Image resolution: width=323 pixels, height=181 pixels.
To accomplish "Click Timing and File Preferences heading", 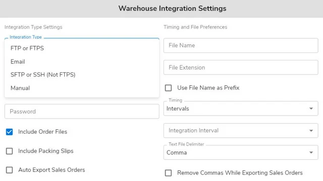I will [195, 27].
